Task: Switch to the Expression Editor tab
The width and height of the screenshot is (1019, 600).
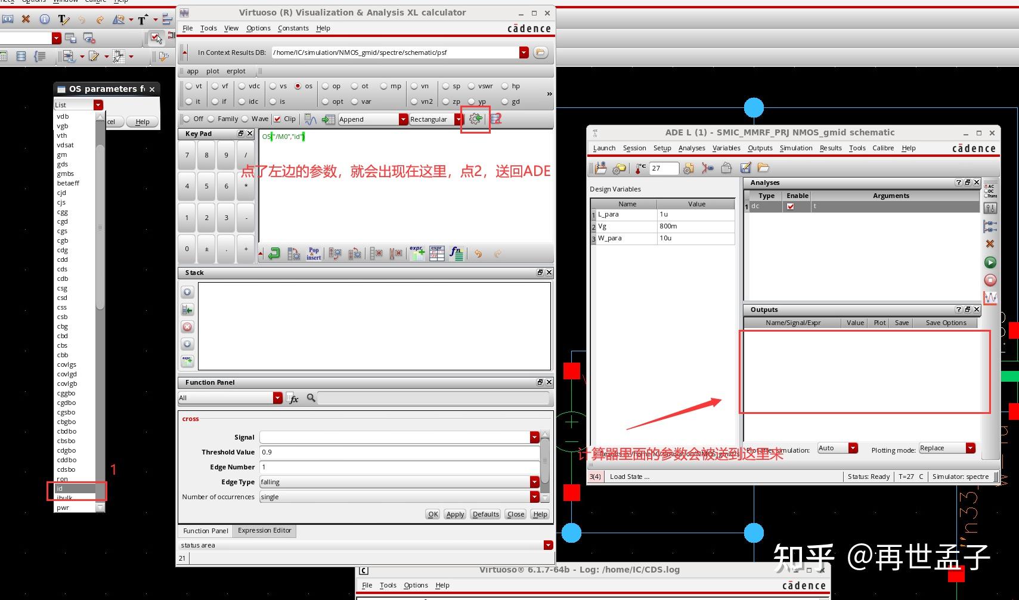Action: tap(265, 530)
